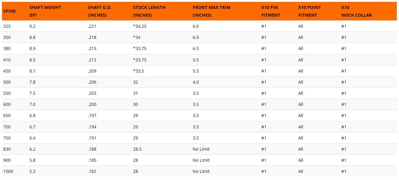Click the .215 shaft O.D. value
The image size is (399, 180).
point(92,48)
